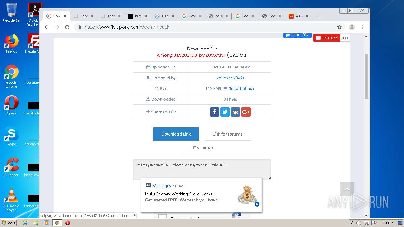Switch to the HTML code tab

pos(202,148)
